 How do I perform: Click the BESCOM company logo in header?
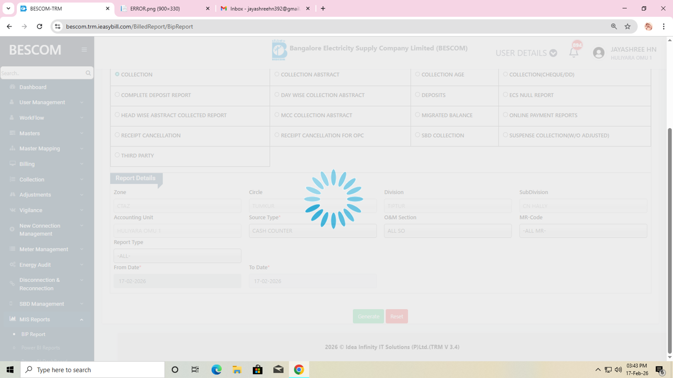click(279, 50)
